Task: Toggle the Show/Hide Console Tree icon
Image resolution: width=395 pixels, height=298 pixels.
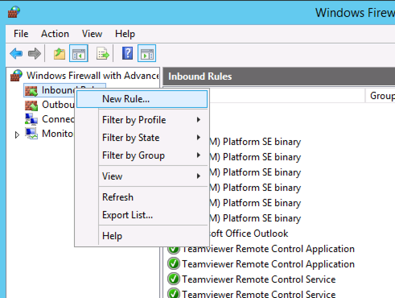Action: coord(78,53)
